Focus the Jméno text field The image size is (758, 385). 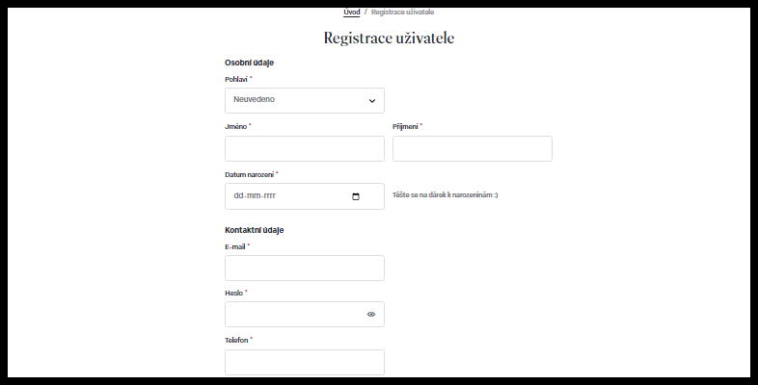pos(304,148)
